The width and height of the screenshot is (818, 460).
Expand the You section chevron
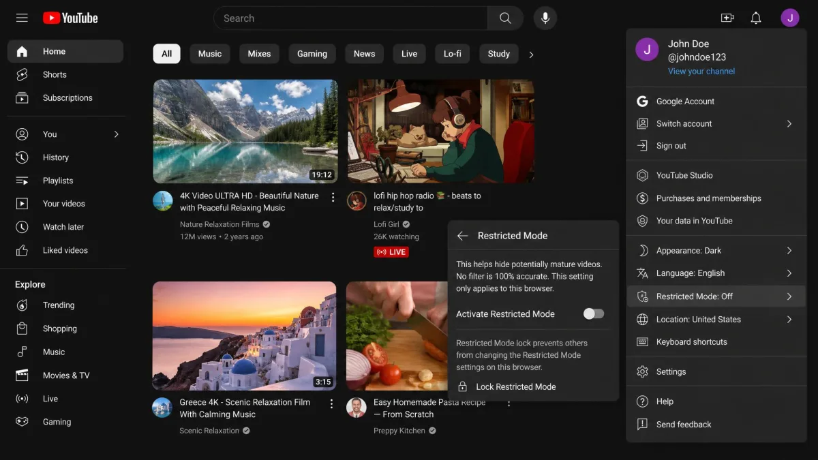116,134
